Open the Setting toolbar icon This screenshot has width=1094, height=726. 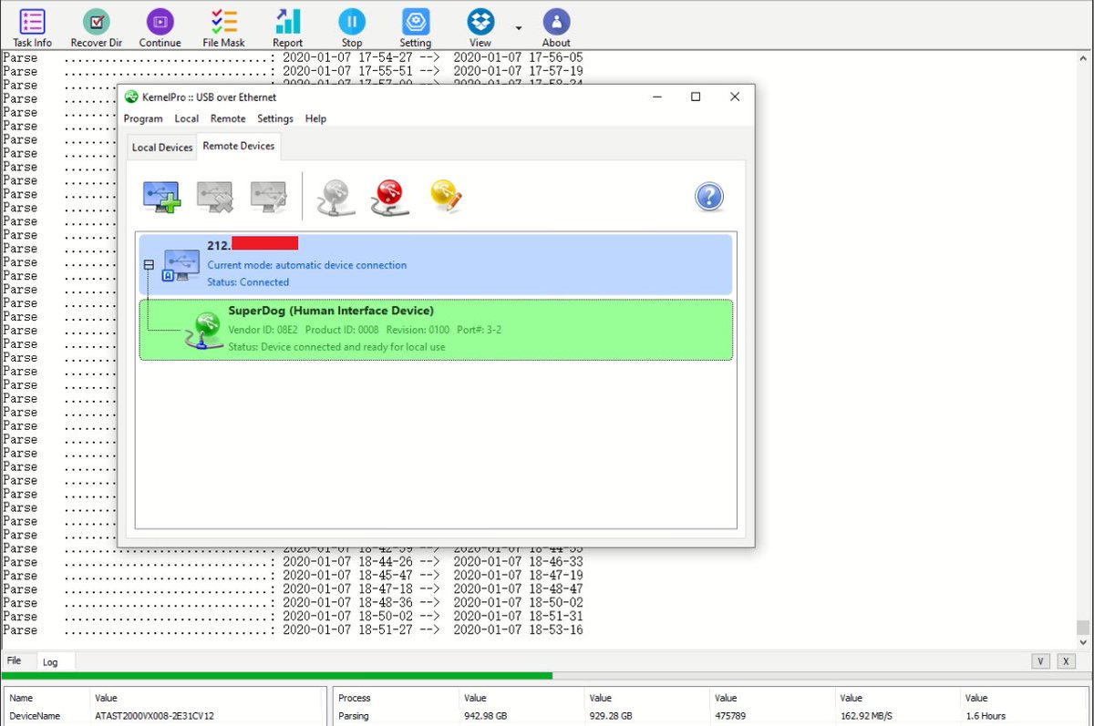coord(416,28)
